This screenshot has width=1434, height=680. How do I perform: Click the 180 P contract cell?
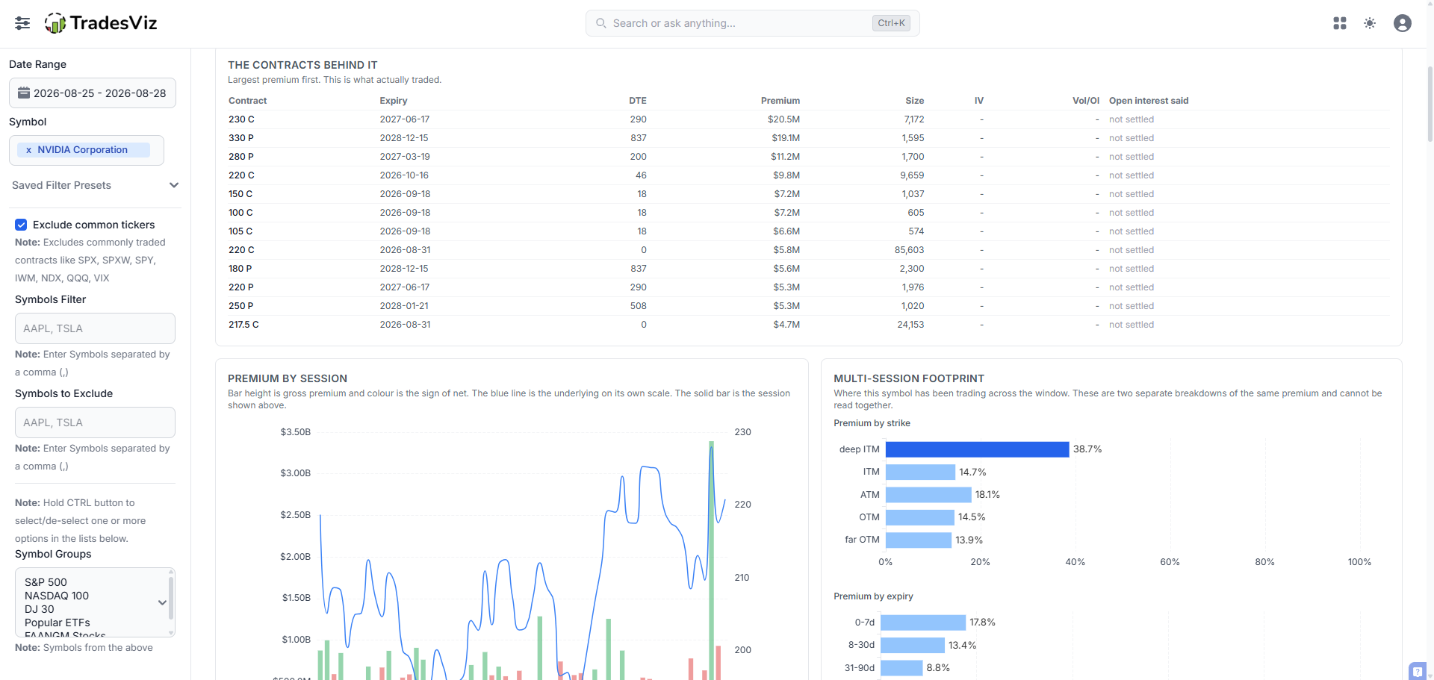(240, 269)
